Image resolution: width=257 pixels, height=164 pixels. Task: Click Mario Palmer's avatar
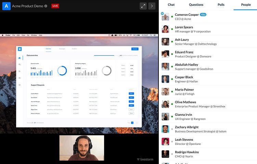tap(165, 92)
